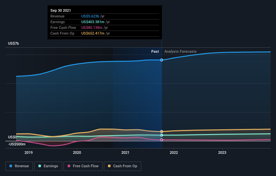The width and height of the screenshot is (276, 176).
Task: Click the pink Free Cash Flow data point
Action: tap(162, 140)
